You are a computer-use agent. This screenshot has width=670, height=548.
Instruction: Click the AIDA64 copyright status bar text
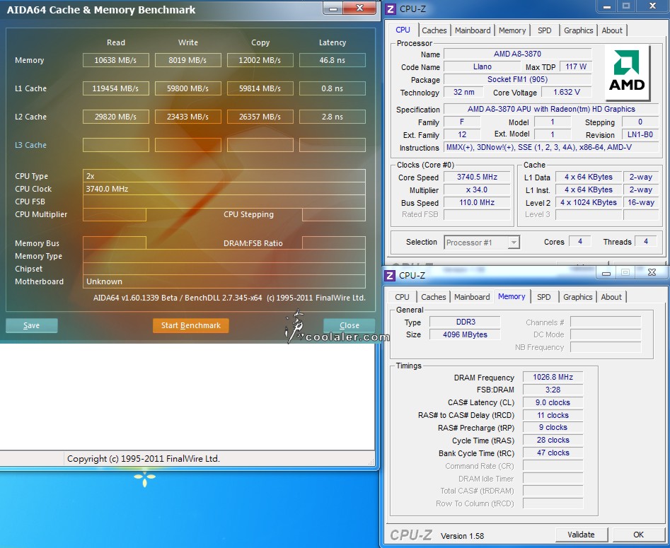click(x=143, y=459)
